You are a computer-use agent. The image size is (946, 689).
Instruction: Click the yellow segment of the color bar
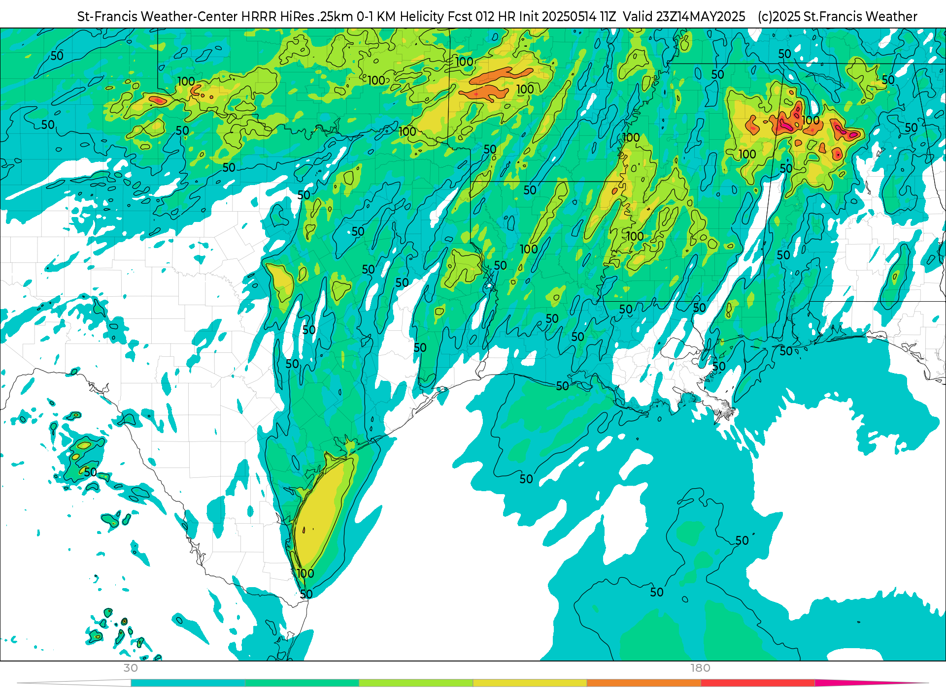(x=530, y=683)
